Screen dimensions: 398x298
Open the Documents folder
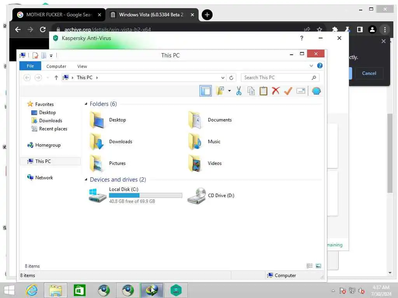click(210, 120)
